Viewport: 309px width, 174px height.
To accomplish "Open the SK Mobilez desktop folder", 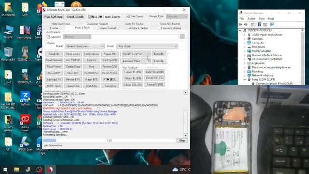I will click(8, 9).
